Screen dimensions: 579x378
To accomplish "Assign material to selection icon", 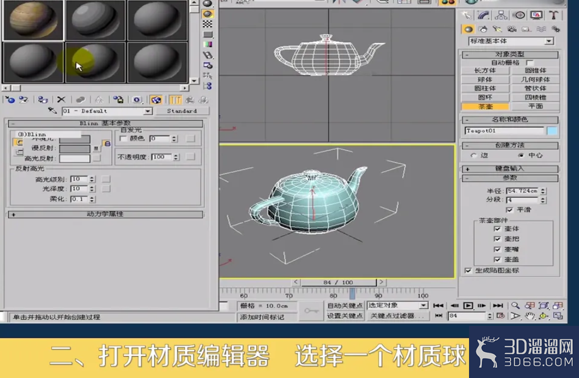I will [42, 100].
